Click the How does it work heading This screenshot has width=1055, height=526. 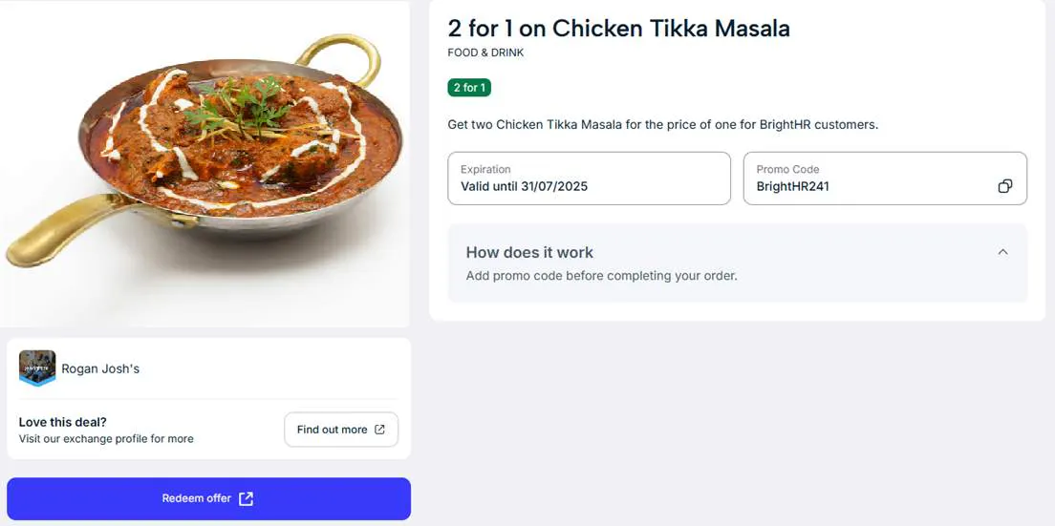coord(529,252)
